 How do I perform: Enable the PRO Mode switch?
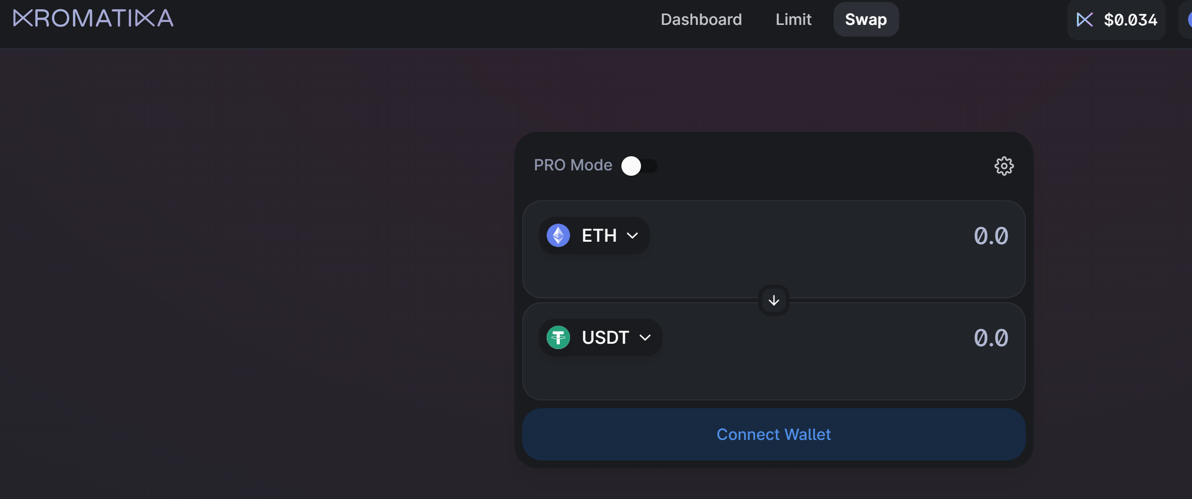tap(639, 166)
